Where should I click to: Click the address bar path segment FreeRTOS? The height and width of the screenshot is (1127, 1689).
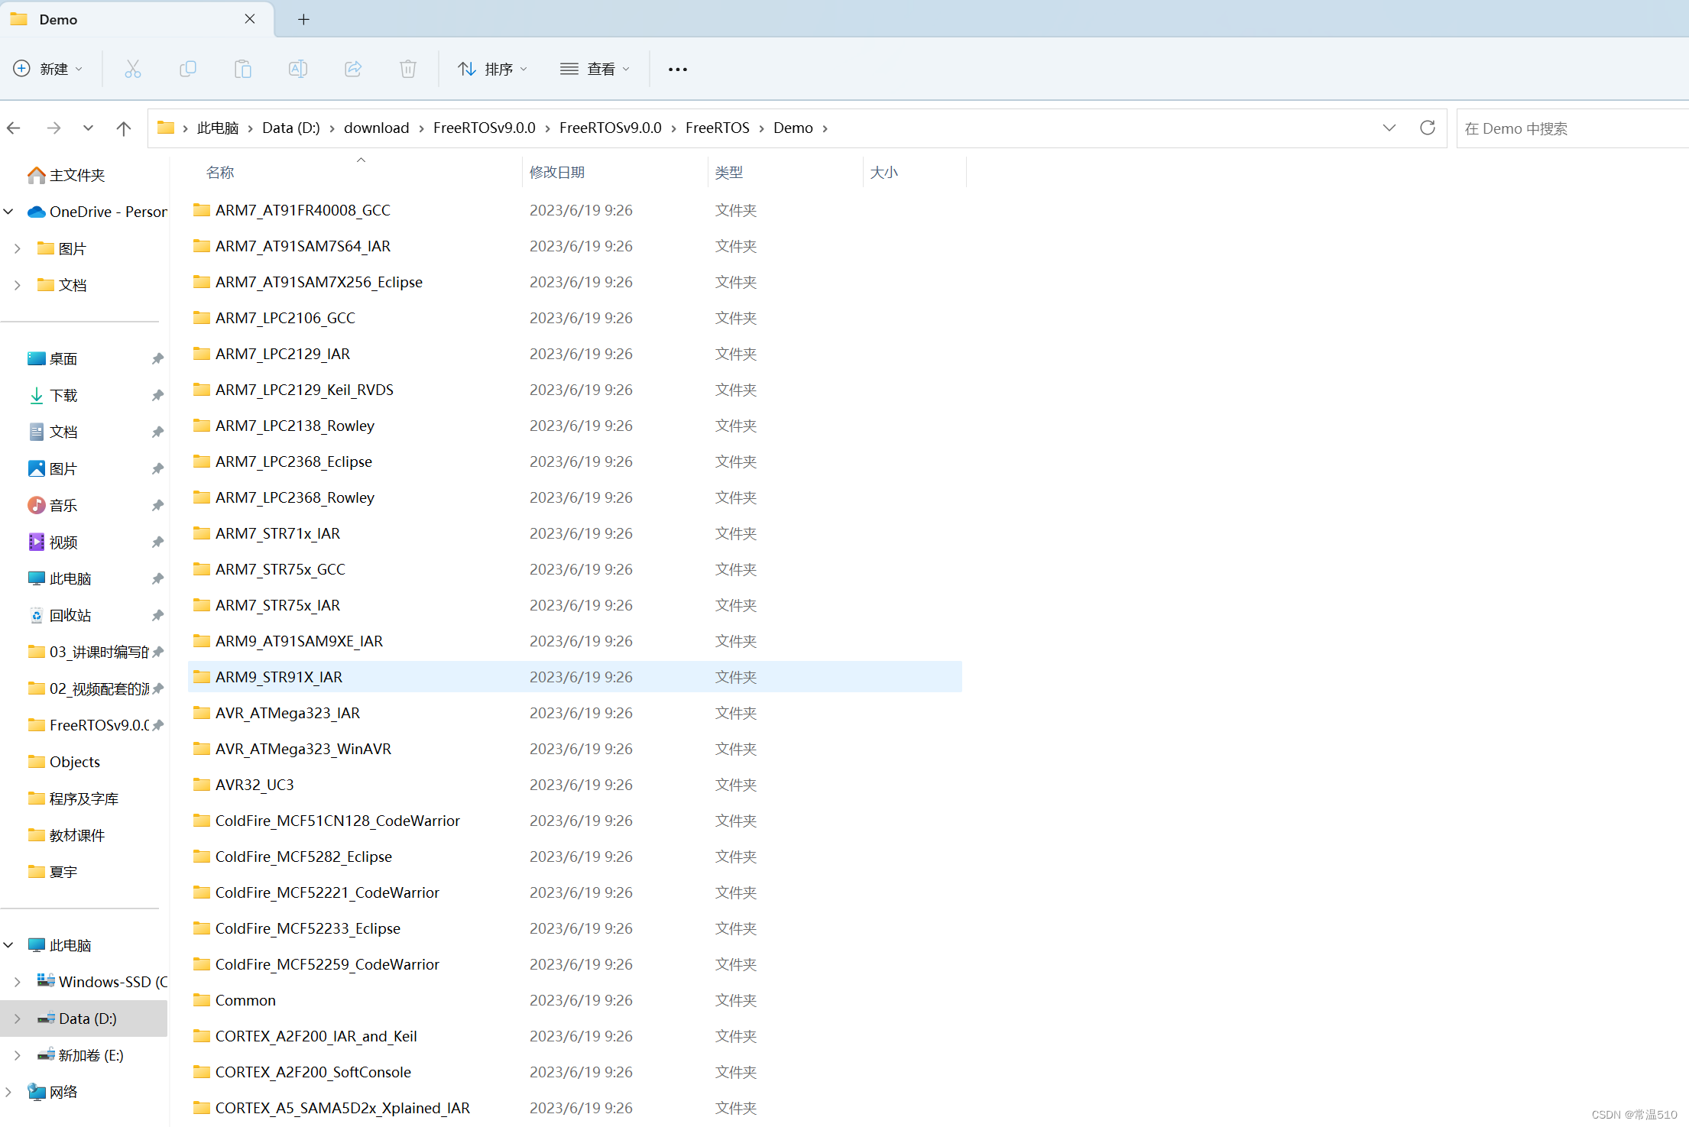click(717, 127)
